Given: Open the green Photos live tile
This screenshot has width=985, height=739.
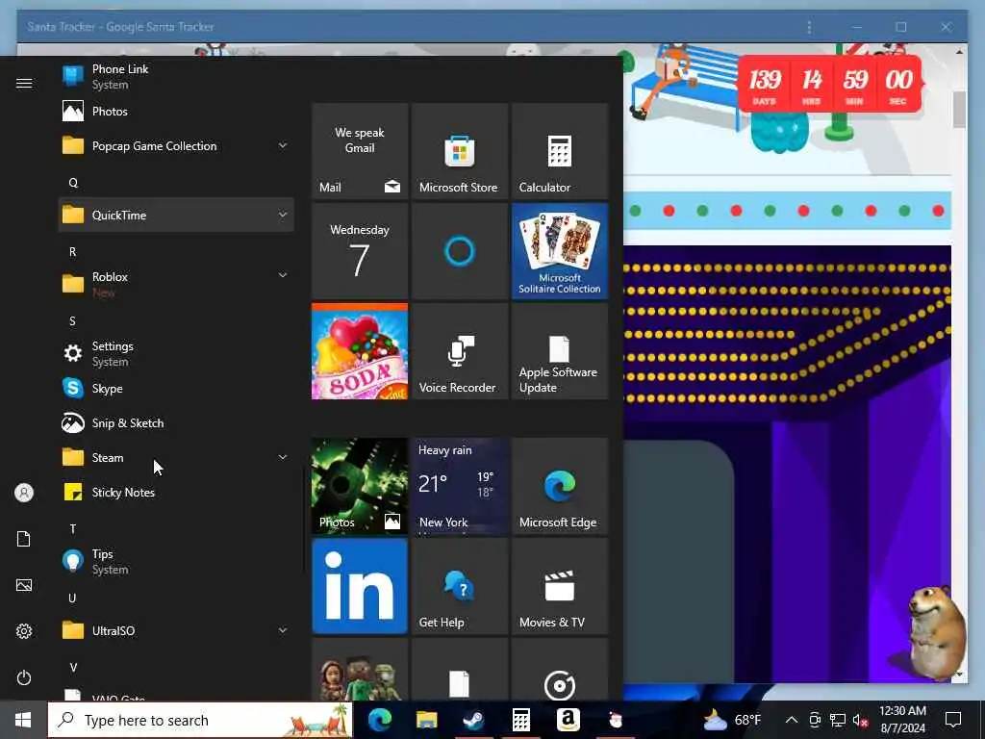Looking at the screenshot, I should (360, 486).
